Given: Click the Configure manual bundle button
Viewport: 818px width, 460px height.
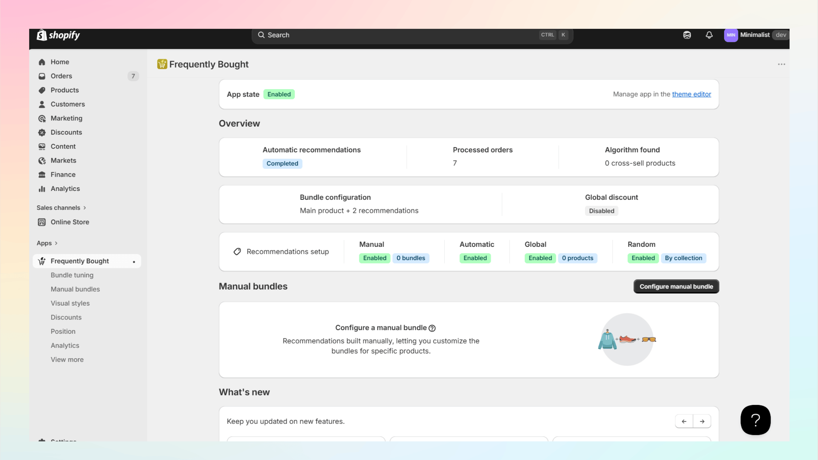Looking at the screenshot, I should point(676,287).
